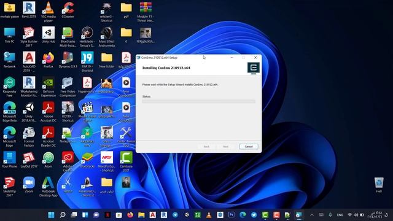393x221 pixels.
Task: Select the Worksharing Monitor desktop icon
Action: 29,87
